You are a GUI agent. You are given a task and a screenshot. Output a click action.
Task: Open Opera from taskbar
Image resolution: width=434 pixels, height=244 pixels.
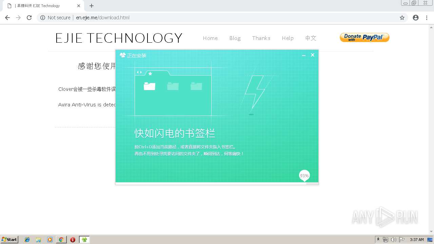pos(73,240)
